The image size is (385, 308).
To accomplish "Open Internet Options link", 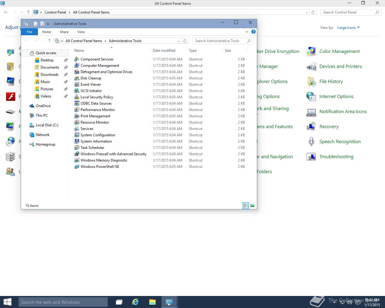I will tap(336, 97).
